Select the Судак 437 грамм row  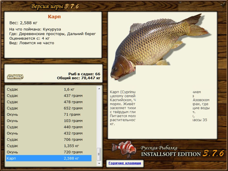pyautogui.click(x=49, y=96)
